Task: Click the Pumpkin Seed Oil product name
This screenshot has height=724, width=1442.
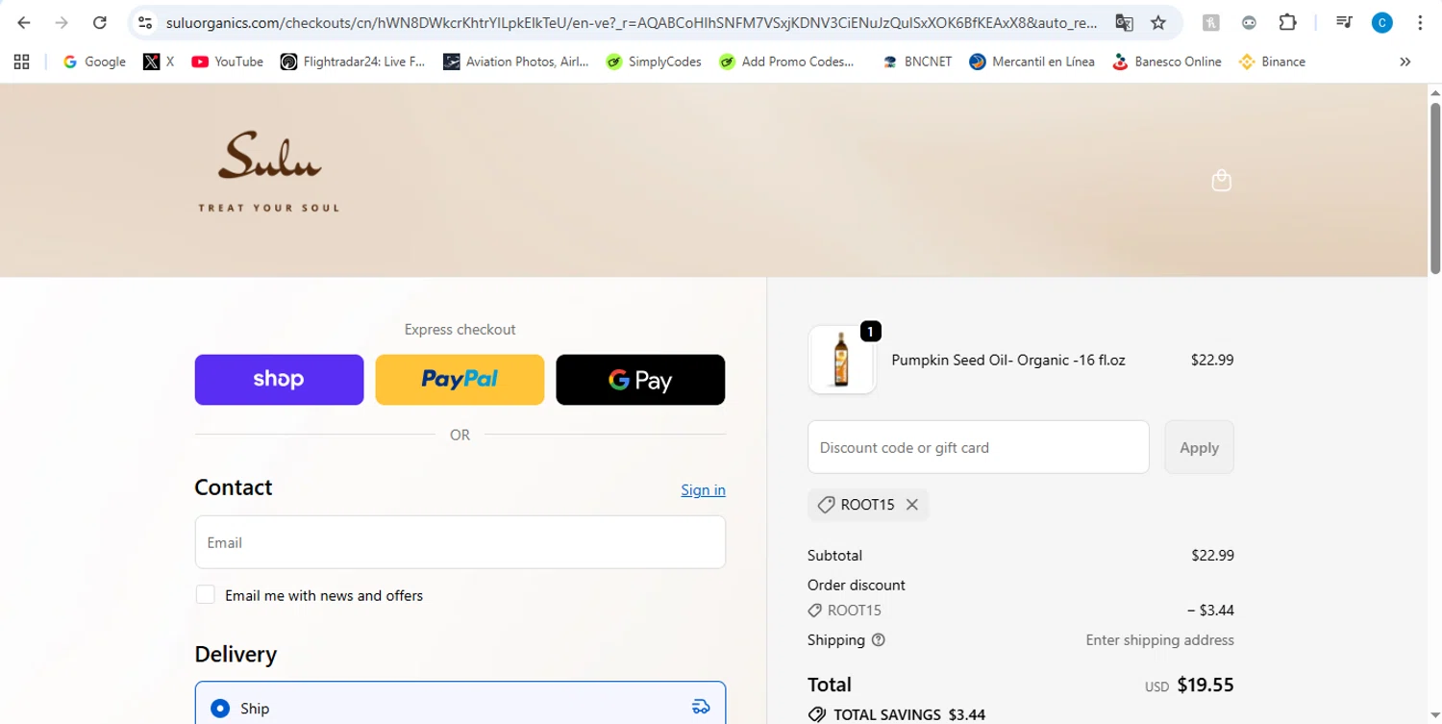Action: (x=1008, y=360)
